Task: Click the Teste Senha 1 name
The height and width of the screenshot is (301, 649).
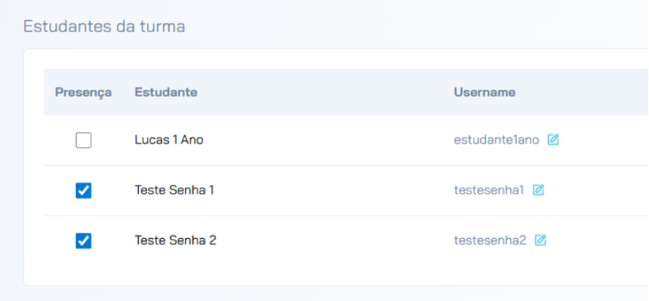Action: coord(174,190)
